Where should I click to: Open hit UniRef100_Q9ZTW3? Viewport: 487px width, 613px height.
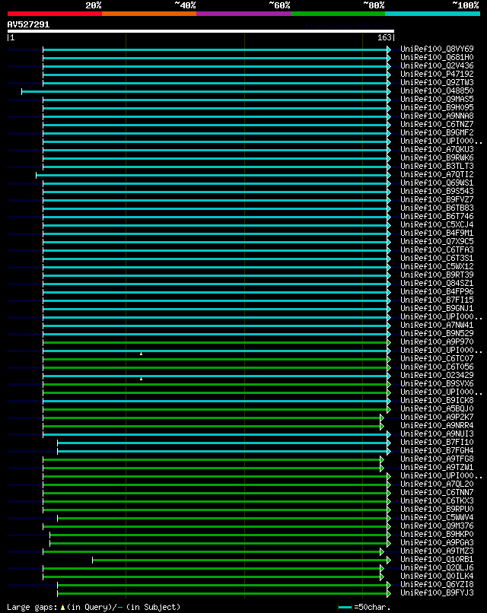(x=437, y=82)
